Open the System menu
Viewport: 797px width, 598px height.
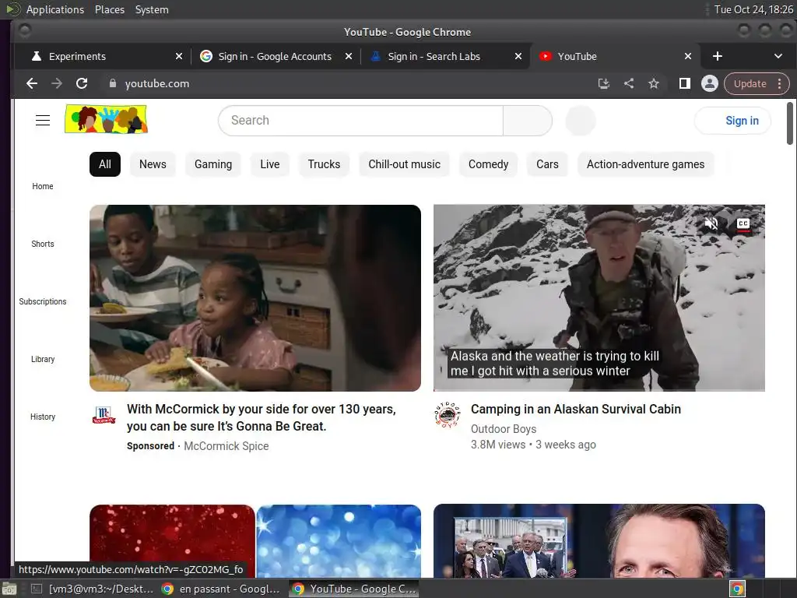click(152, 9)
